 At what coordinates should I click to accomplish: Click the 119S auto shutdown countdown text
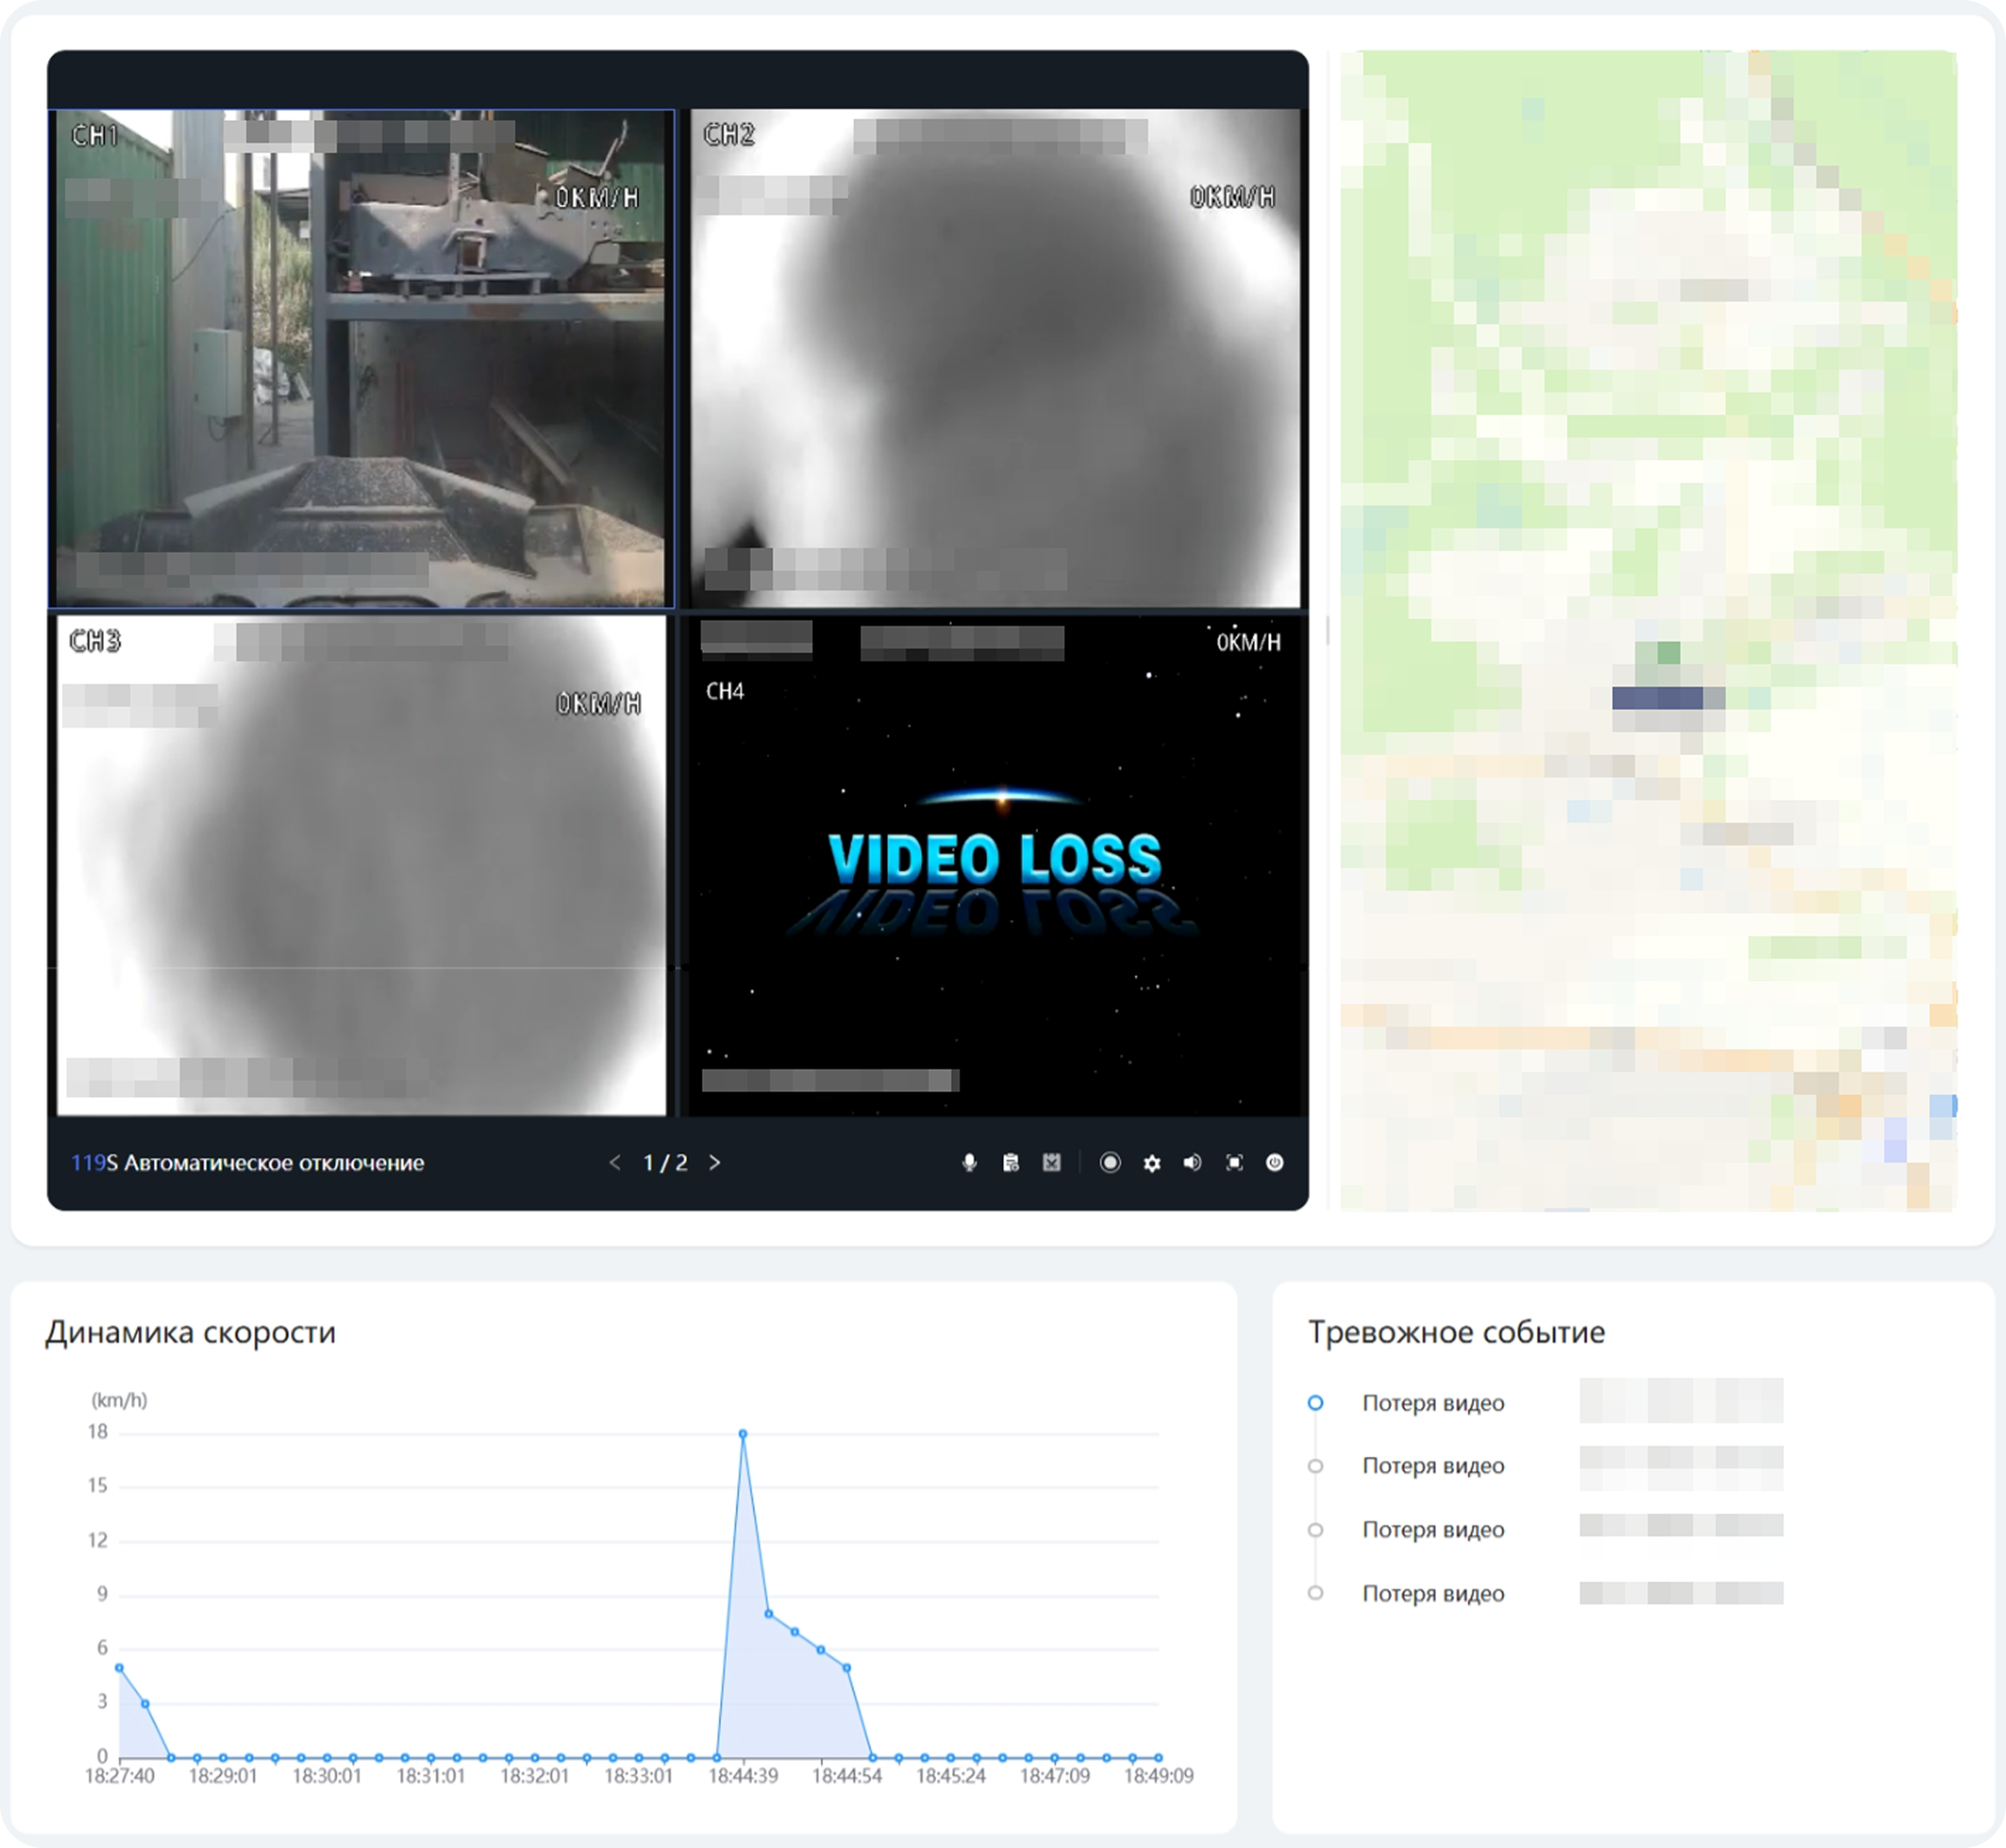point(247,1163)
